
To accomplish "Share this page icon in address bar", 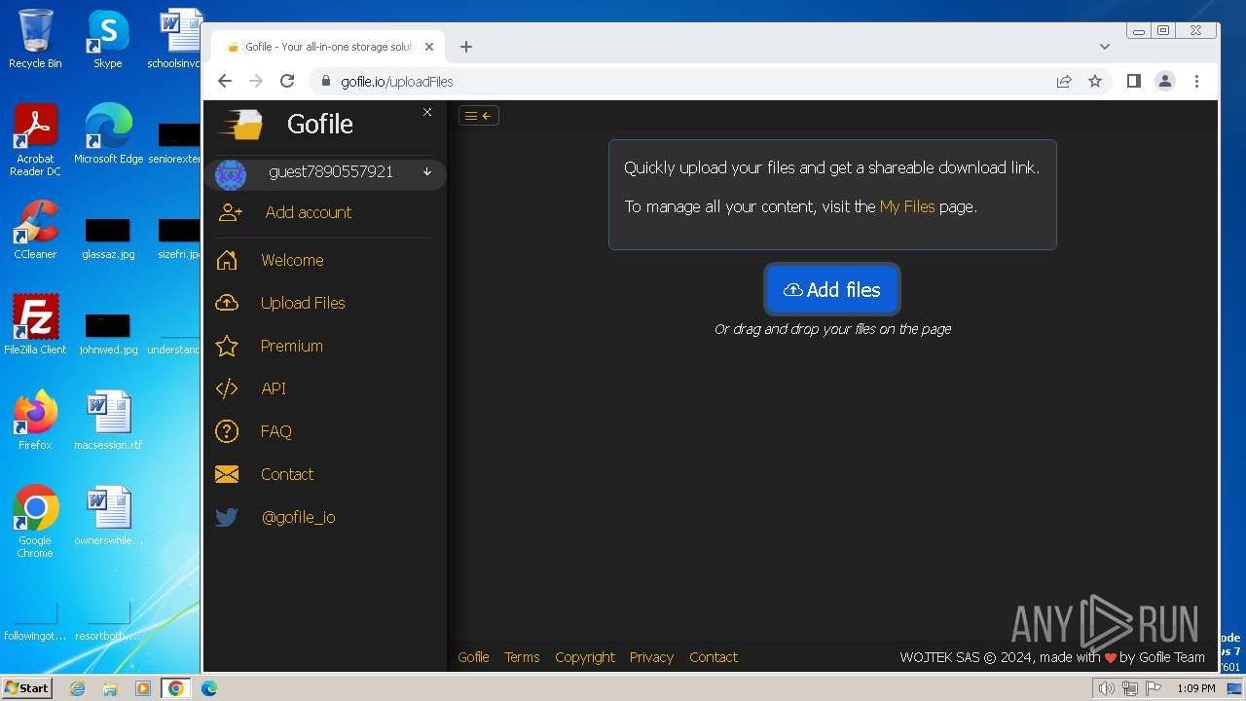I will point(1064,82).
